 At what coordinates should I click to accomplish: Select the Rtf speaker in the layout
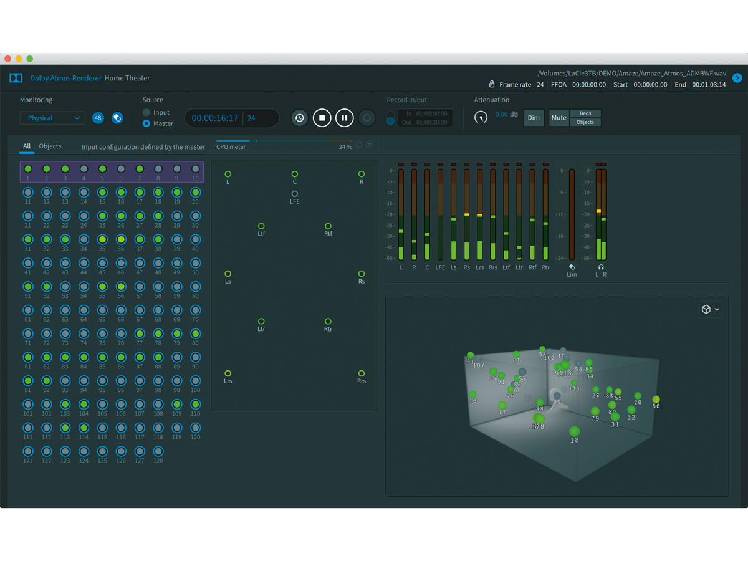(x=328, y=226)
